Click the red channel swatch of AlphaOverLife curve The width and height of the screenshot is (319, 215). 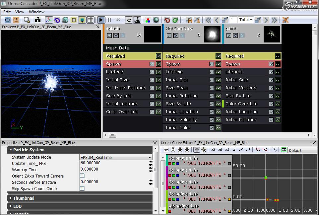[x=170, y=211]
